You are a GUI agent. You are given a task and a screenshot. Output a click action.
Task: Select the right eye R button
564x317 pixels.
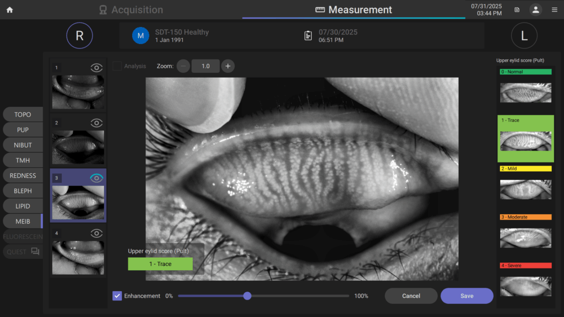[x=80, y=36]
